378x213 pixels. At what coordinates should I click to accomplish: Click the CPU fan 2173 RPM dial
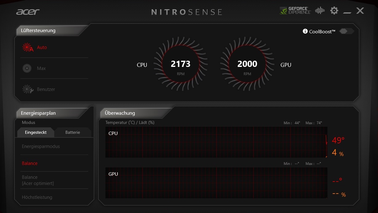181,64
